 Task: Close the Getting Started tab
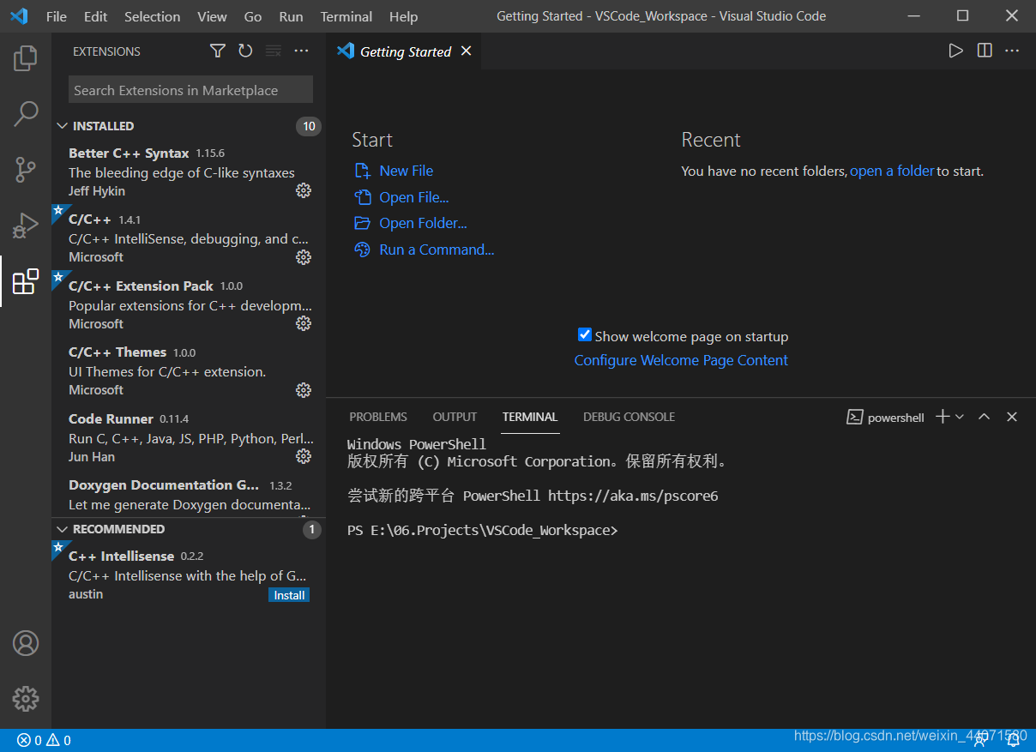click(x=467, y=51)
